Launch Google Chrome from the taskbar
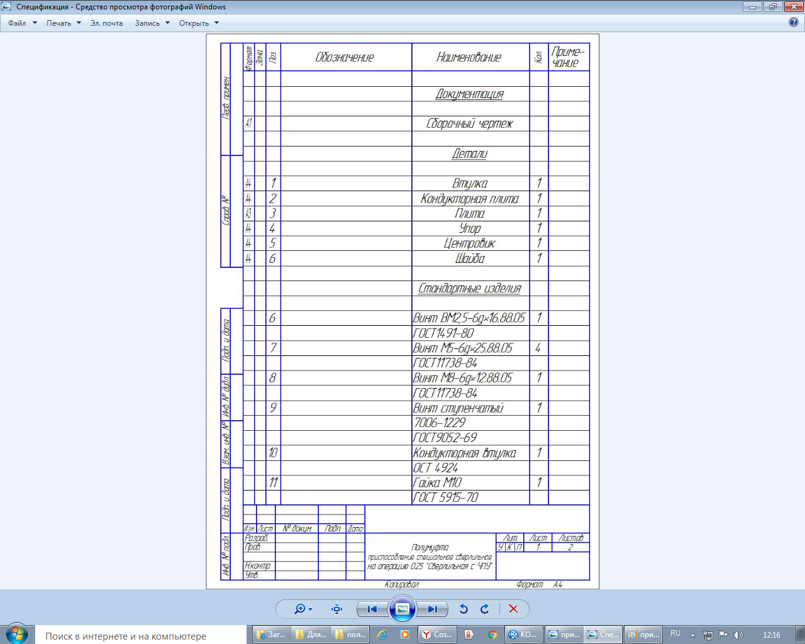805x644 pixels. click(492, 635)
